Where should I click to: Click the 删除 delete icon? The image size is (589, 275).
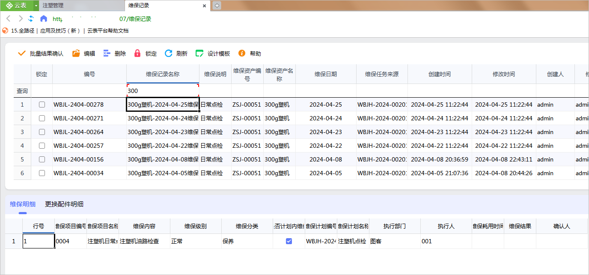click(x=107, y=54)
